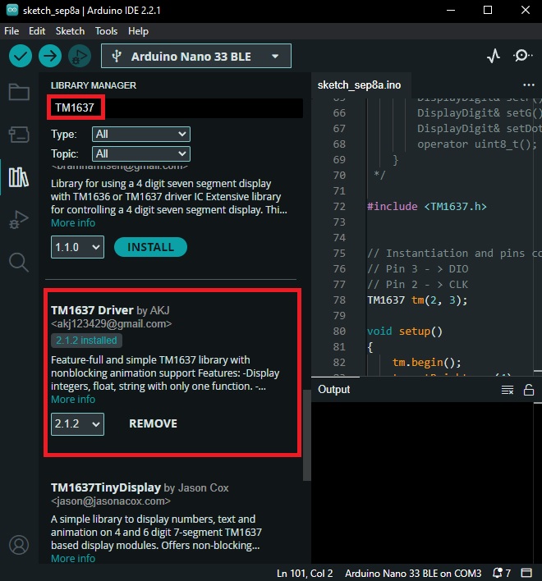This screenshot has height=581, width=542.
Task: Click the LIBRARY MANAGER heading
Action: (94, 85)
